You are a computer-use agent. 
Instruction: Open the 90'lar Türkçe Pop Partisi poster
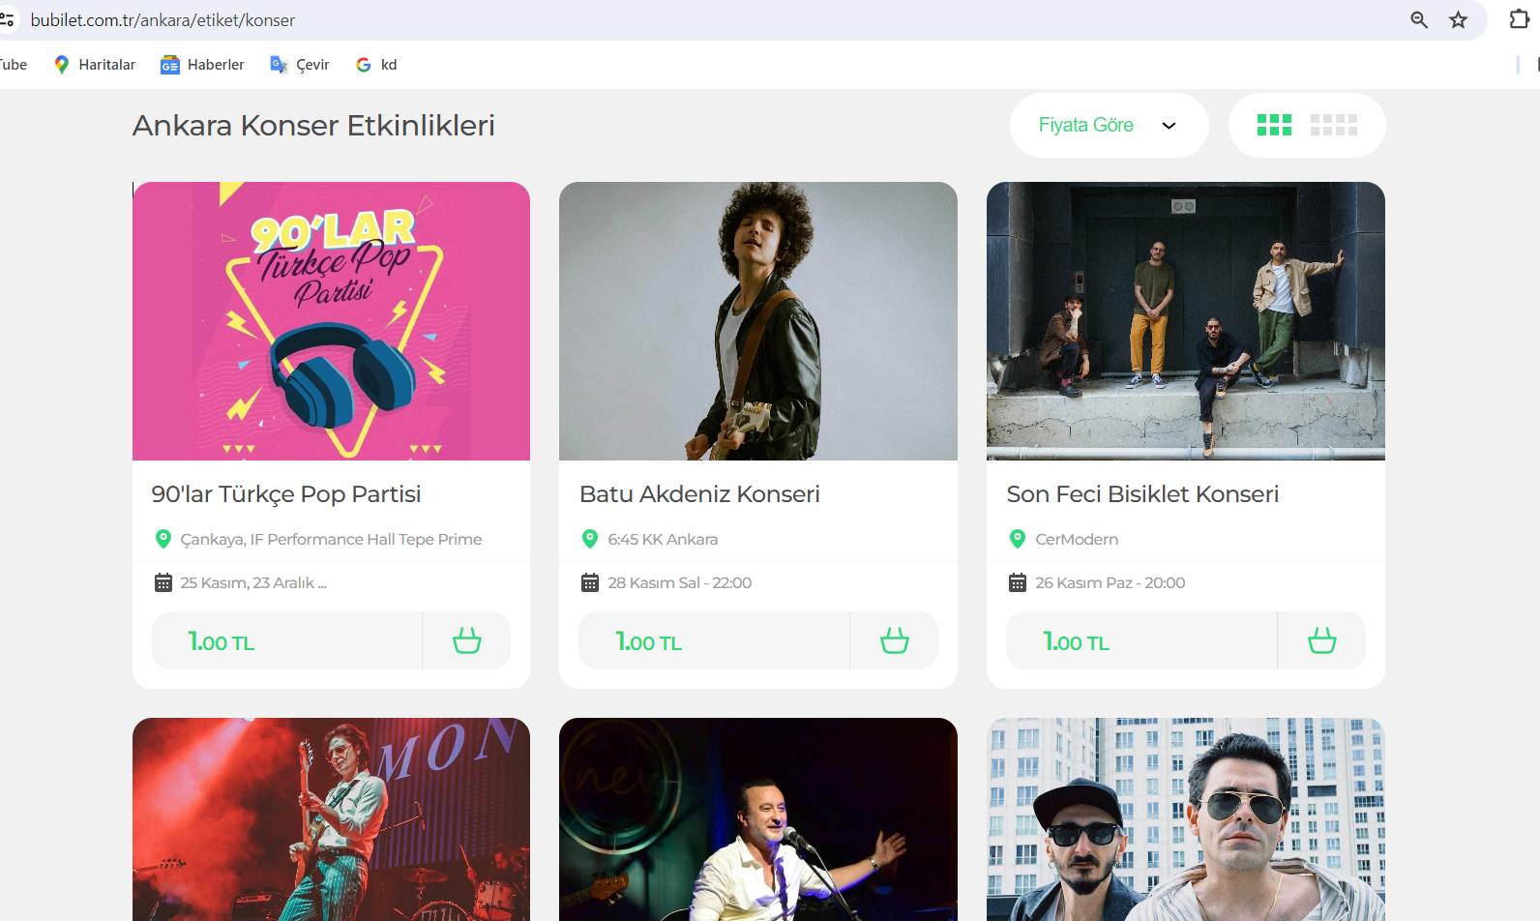coord(331,321)
